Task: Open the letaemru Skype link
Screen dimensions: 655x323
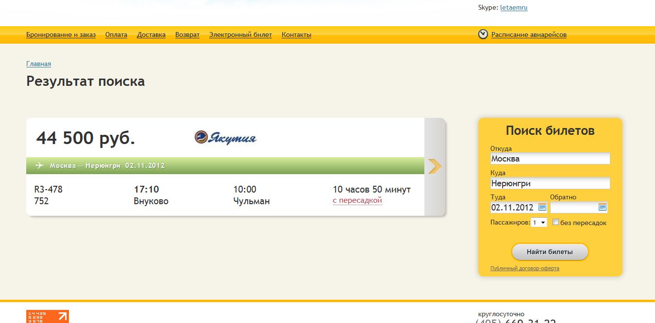Action: 514,8
